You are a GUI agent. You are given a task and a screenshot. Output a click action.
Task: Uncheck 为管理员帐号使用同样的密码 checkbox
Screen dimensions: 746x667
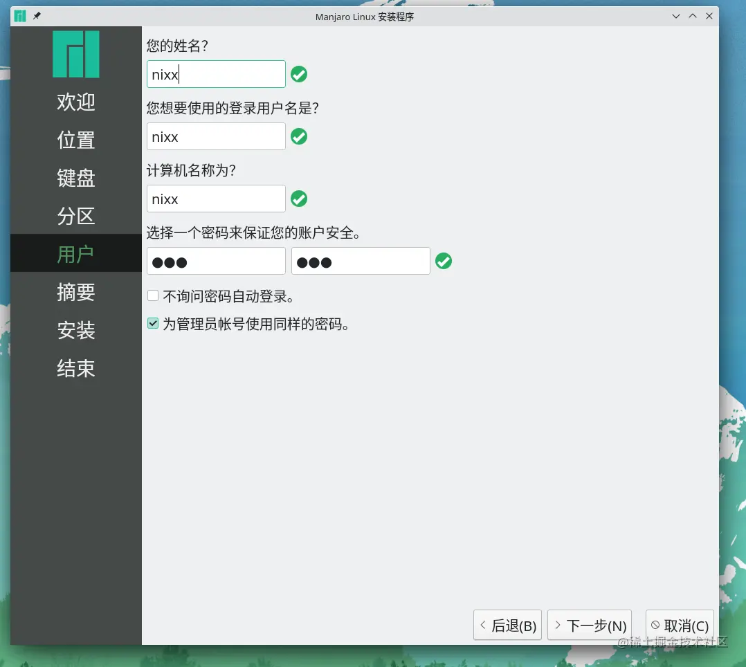[153, 324]
